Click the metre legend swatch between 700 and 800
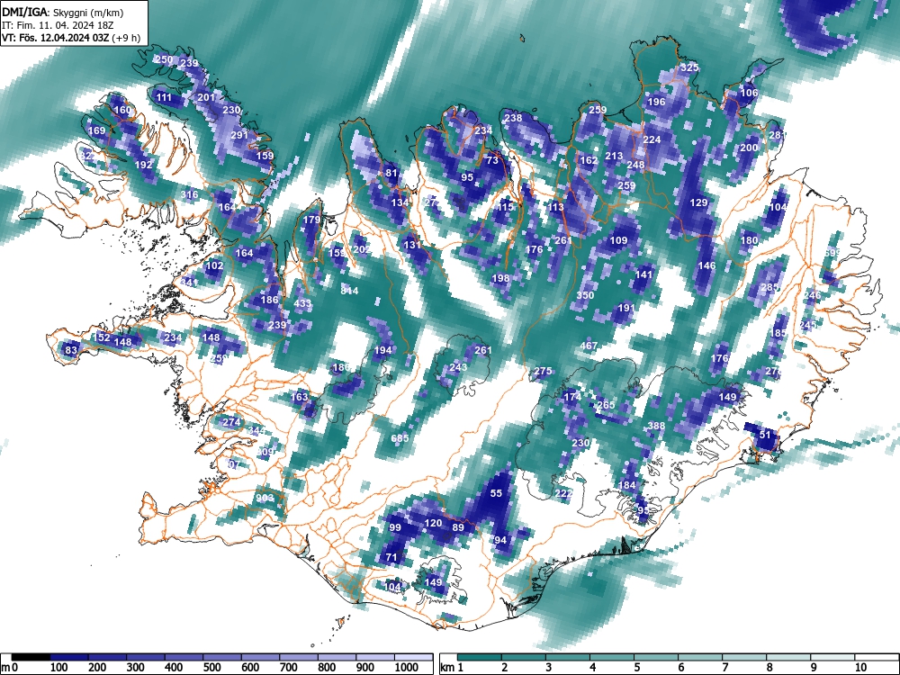Viewport: 900px width, 675px height. coord(300,657)
